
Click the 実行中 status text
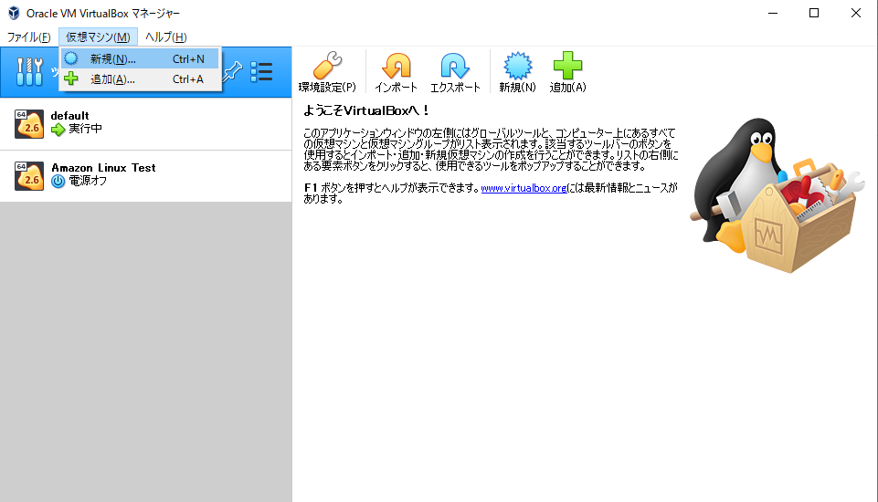[x=86, y=129]
